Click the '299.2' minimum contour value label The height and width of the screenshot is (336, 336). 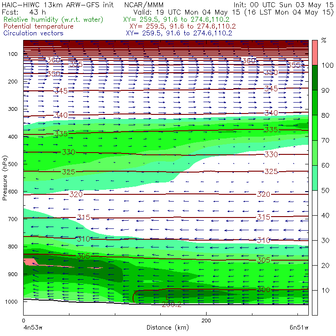(x=172, y=304)
